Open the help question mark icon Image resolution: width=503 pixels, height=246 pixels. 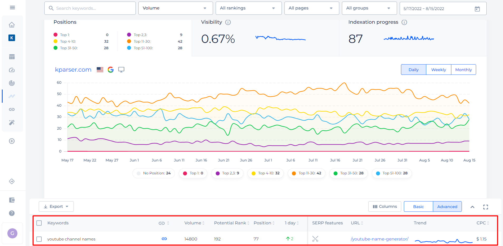12,213
